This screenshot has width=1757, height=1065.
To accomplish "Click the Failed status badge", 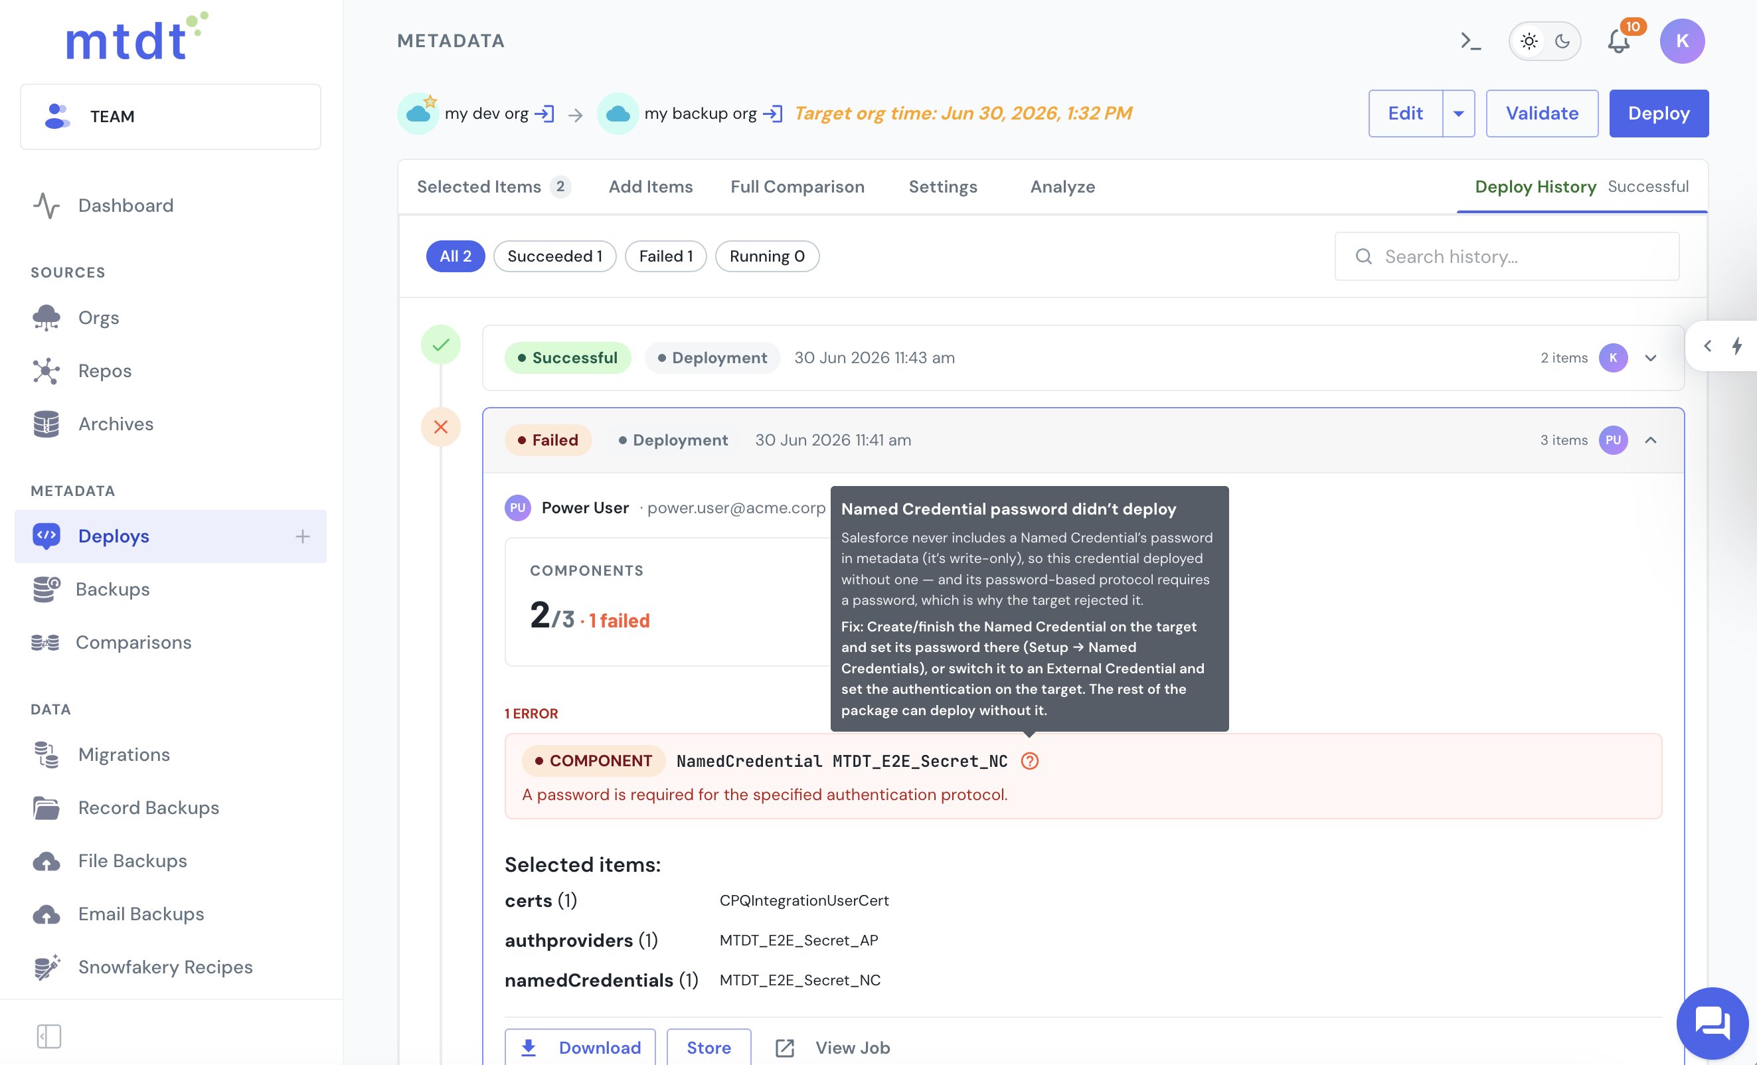I will [x=548, y=440].
